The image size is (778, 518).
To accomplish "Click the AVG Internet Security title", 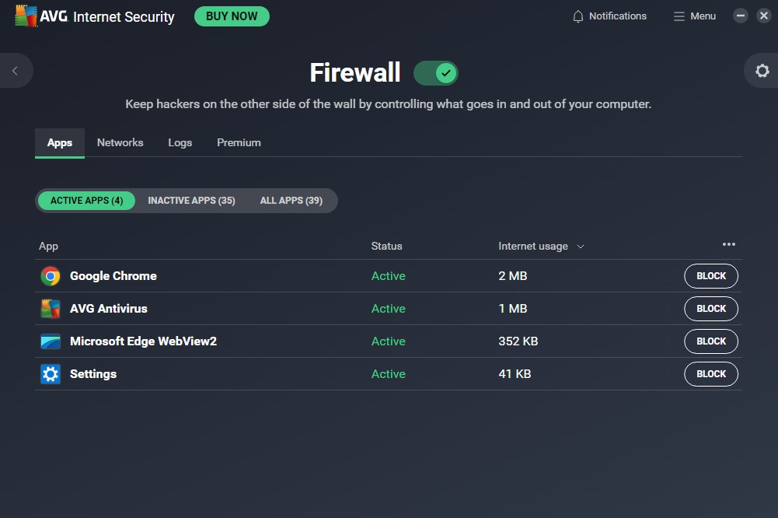I will coord(107,17).
